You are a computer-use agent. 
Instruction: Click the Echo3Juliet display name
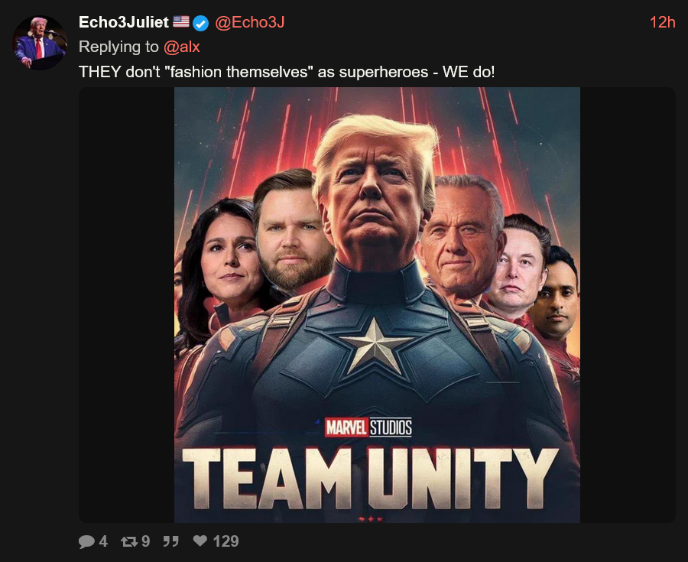click(x=123, y=22)
